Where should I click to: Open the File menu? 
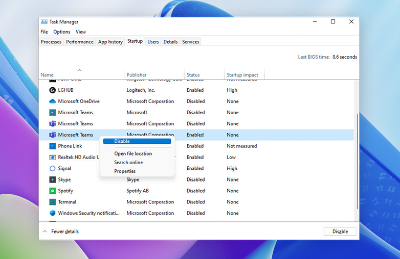44,32
